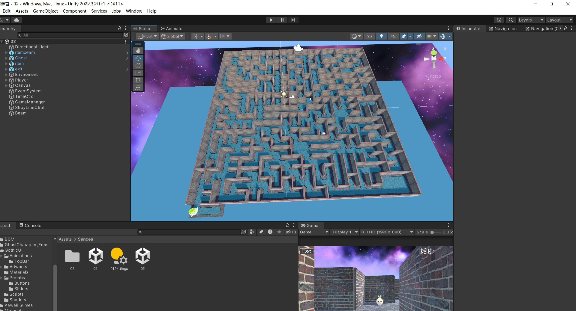This screenshot has height=311, width=576.
Task: Switch to the Animator tab
Action: (172, 28)
